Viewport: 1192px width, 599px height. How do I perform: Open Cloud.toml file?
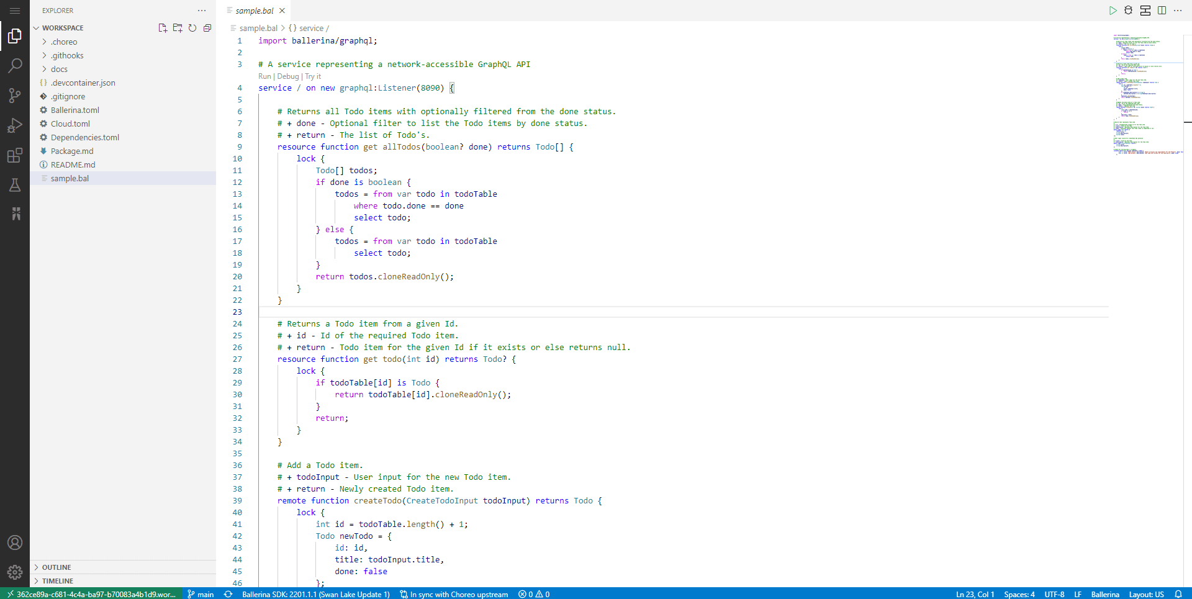point(123,124)
